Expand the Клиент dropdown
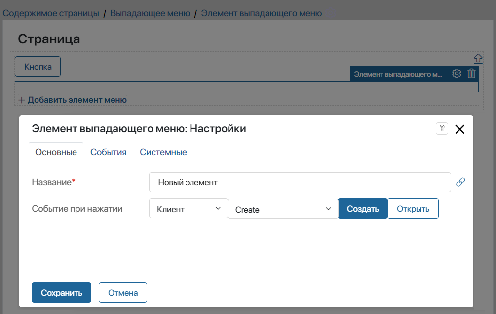 click(188, 209)
